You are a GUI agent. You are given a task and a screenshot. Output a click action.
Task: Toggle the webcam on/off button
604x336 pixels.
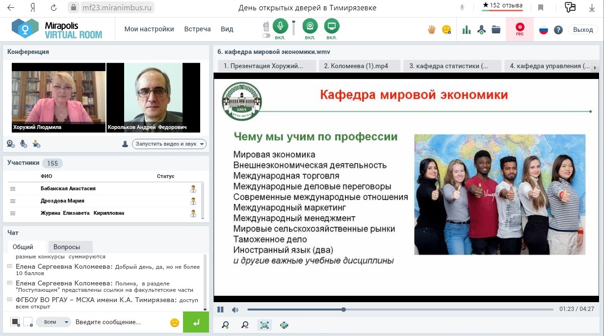(x=310, y=26)
